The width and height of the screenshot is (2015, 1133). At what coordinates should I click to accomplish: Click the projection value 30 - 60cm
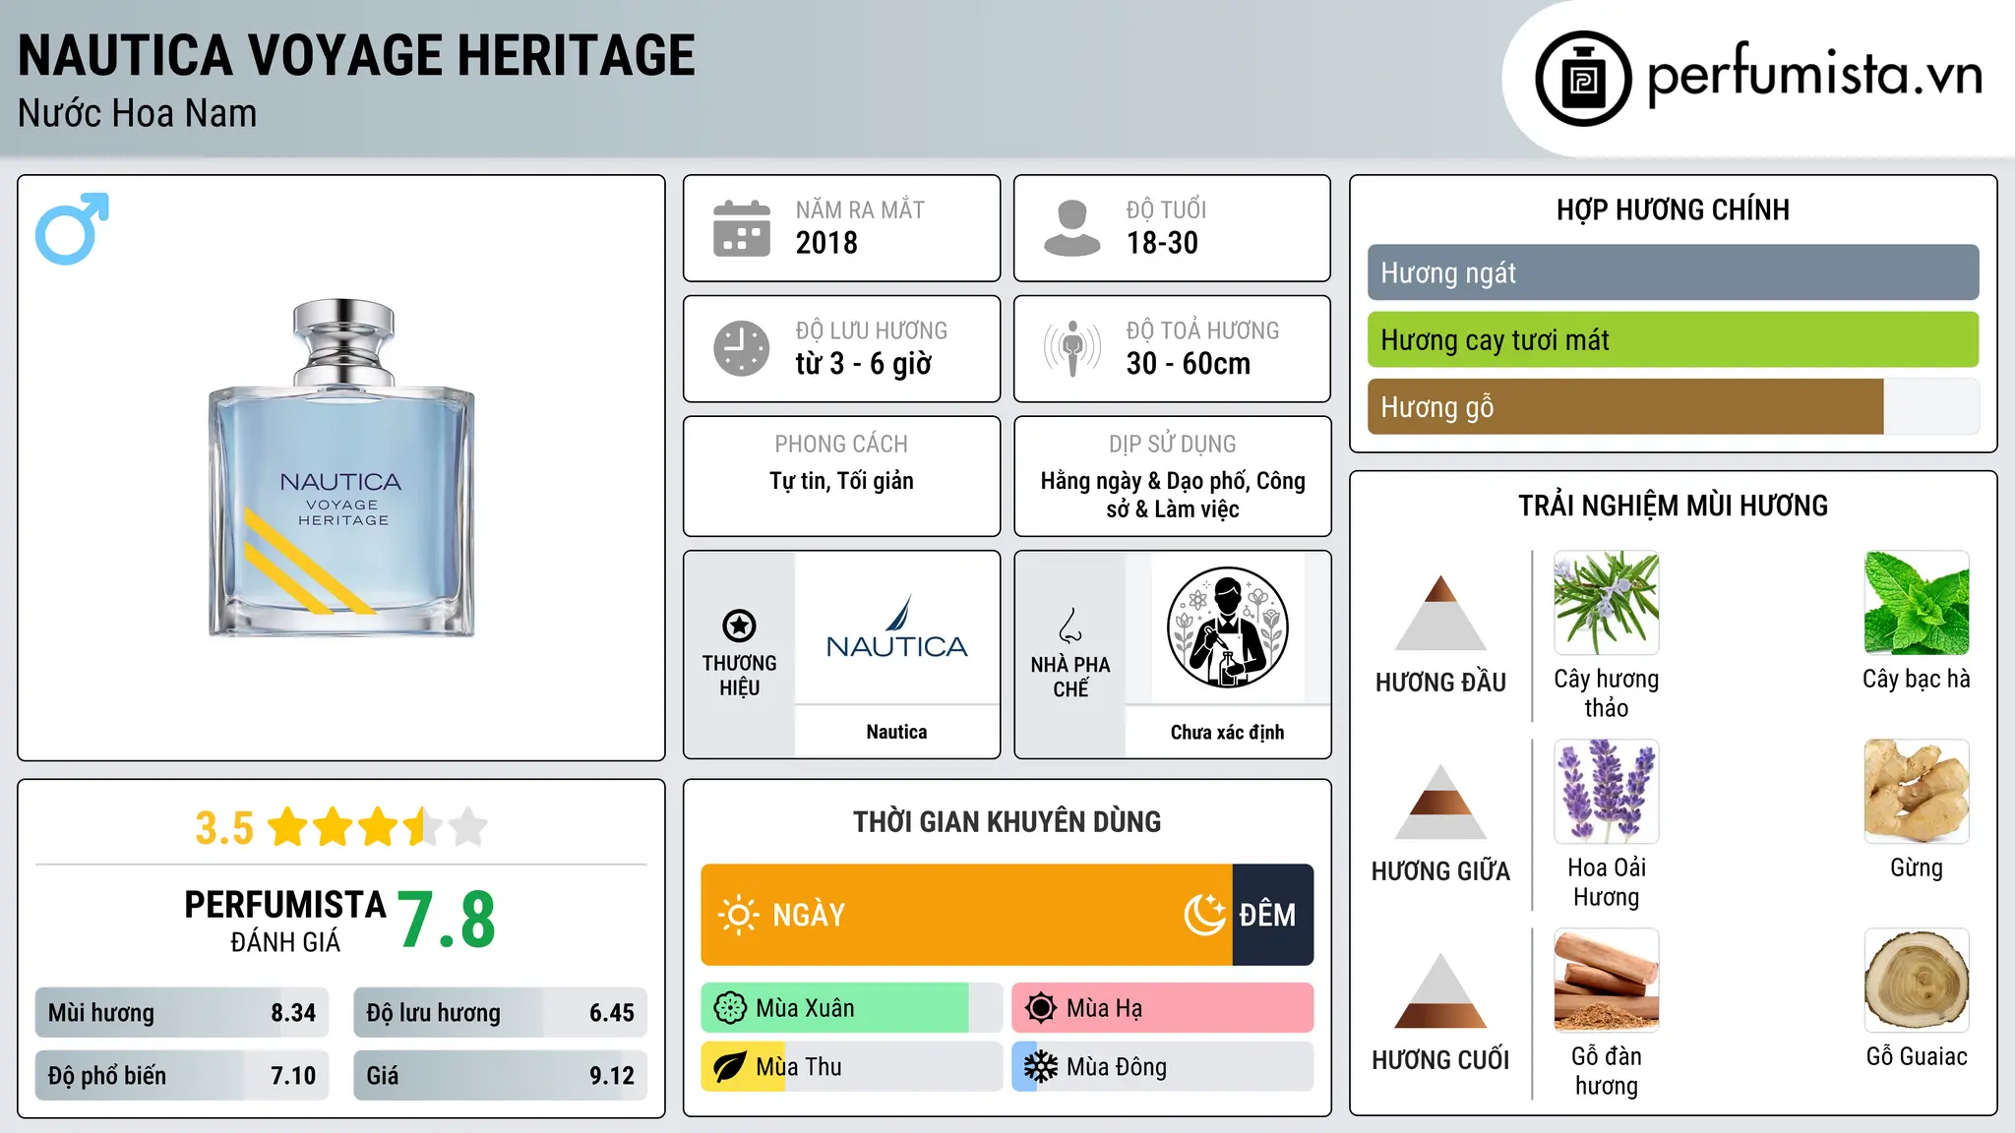tap(1189, 364)
